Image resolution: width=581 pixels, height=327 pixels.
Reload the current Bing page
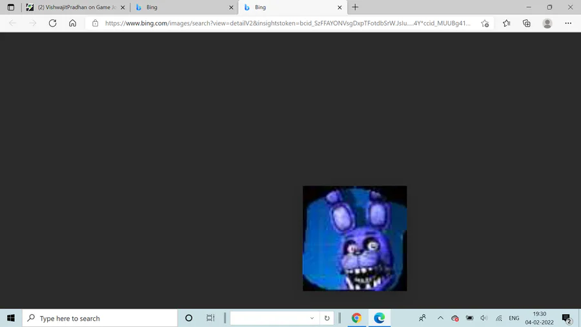tap(53, 23)
